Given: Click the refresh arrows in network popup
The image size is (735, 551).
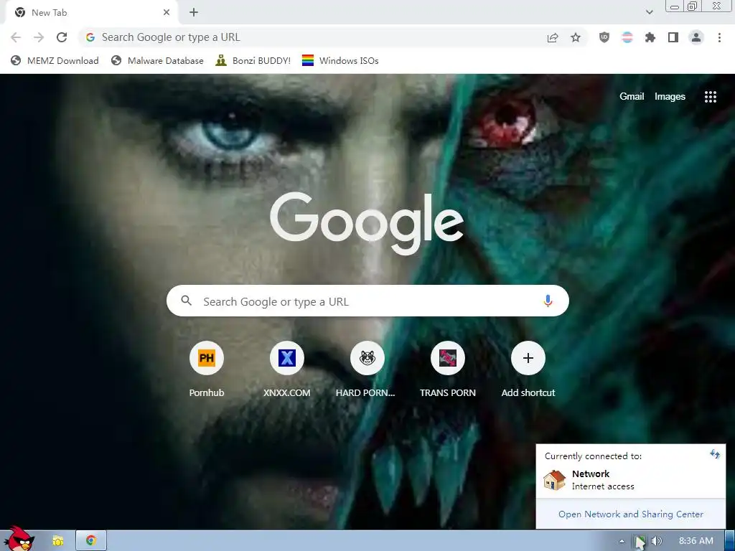Looking at the screenshot, I should pyautogui.click(x=714, y=454).
